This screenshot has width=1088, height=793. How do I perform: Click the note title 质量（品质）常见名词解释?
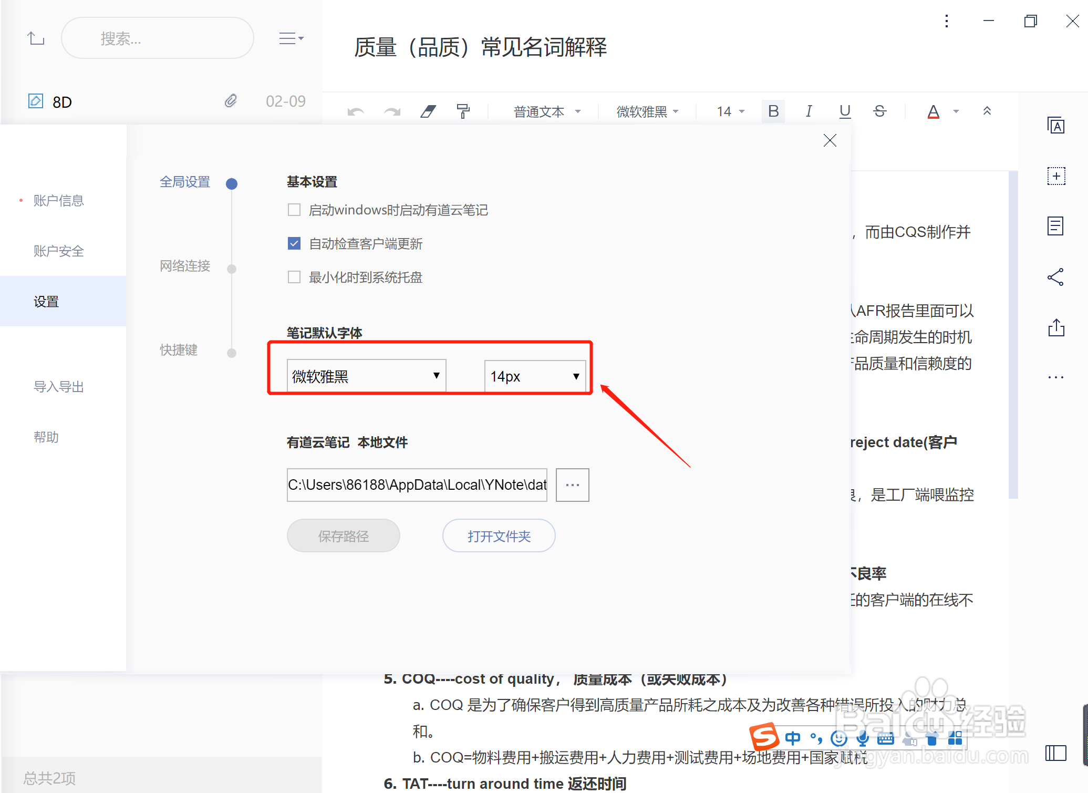pos(480,47)
